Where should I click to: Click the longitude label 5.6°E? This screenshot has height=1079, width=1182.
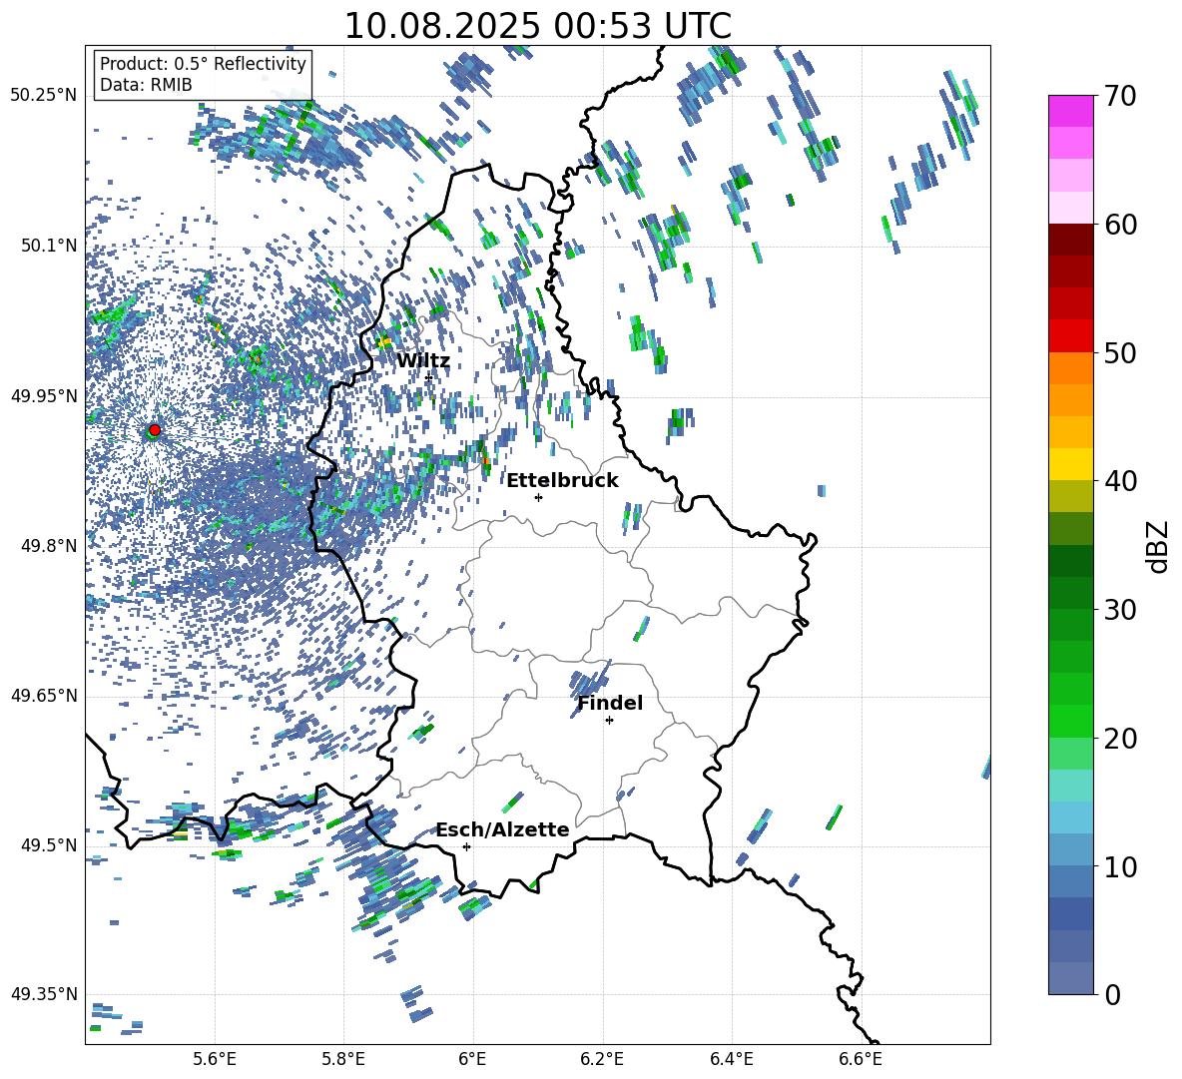[x=215, y=1059]
